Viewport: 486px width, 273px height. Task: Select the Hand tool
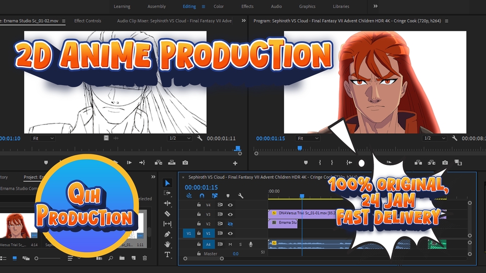tap(168, 244)
